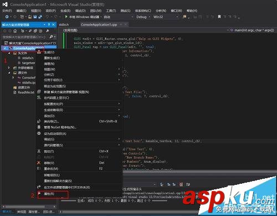Open the Window menu in the menu bar
Screen dimensions: 277x216
(176, 11)
